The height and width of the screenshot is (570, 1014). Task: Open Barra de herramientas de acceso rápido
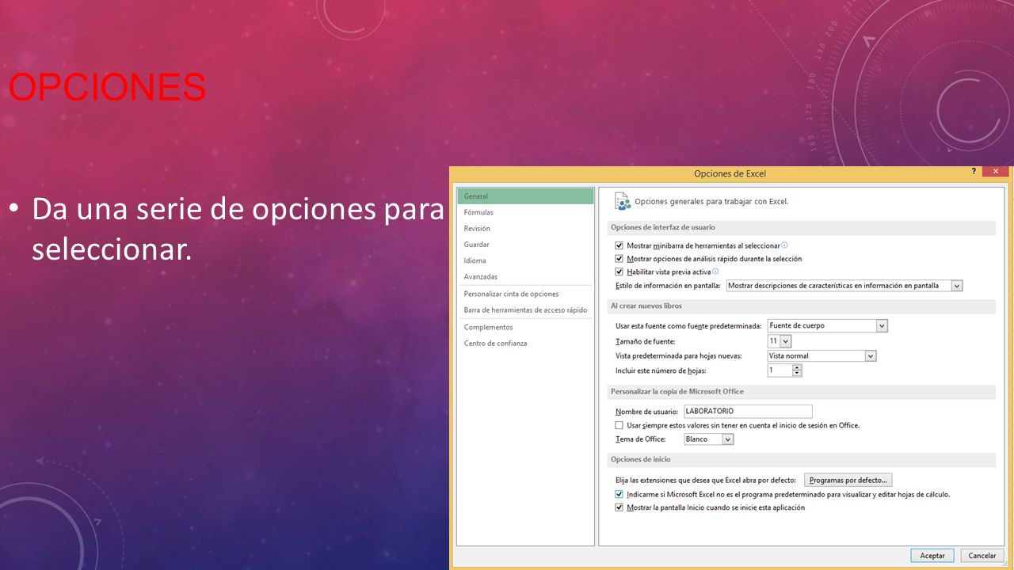pos(525,310)
